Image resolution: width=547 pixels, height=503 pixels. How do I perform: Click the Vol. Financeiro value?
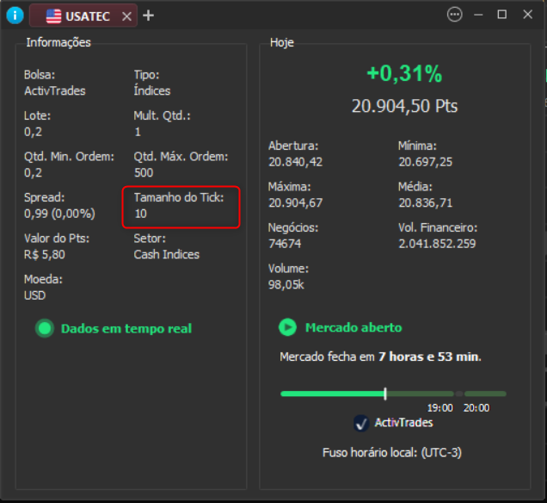(436, 244)
